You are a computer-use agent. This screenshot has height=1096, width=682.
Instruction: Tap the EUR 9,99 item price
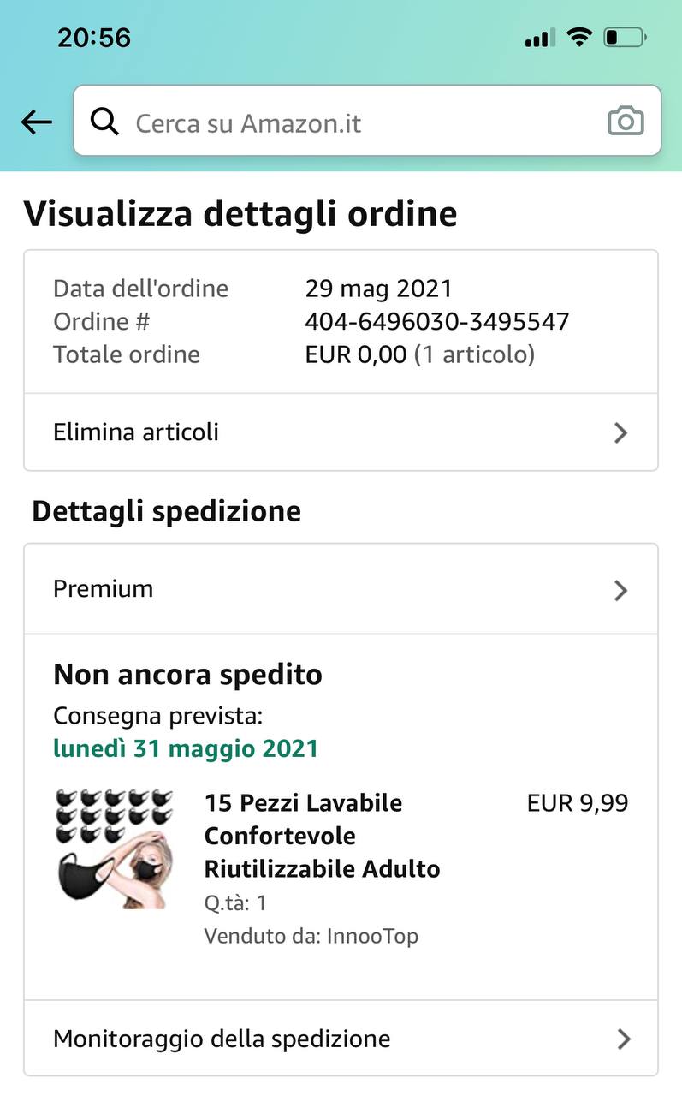point(578,803)
